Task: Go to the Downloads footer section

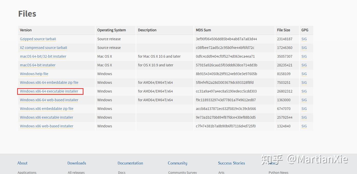Action: pos(77,163)
